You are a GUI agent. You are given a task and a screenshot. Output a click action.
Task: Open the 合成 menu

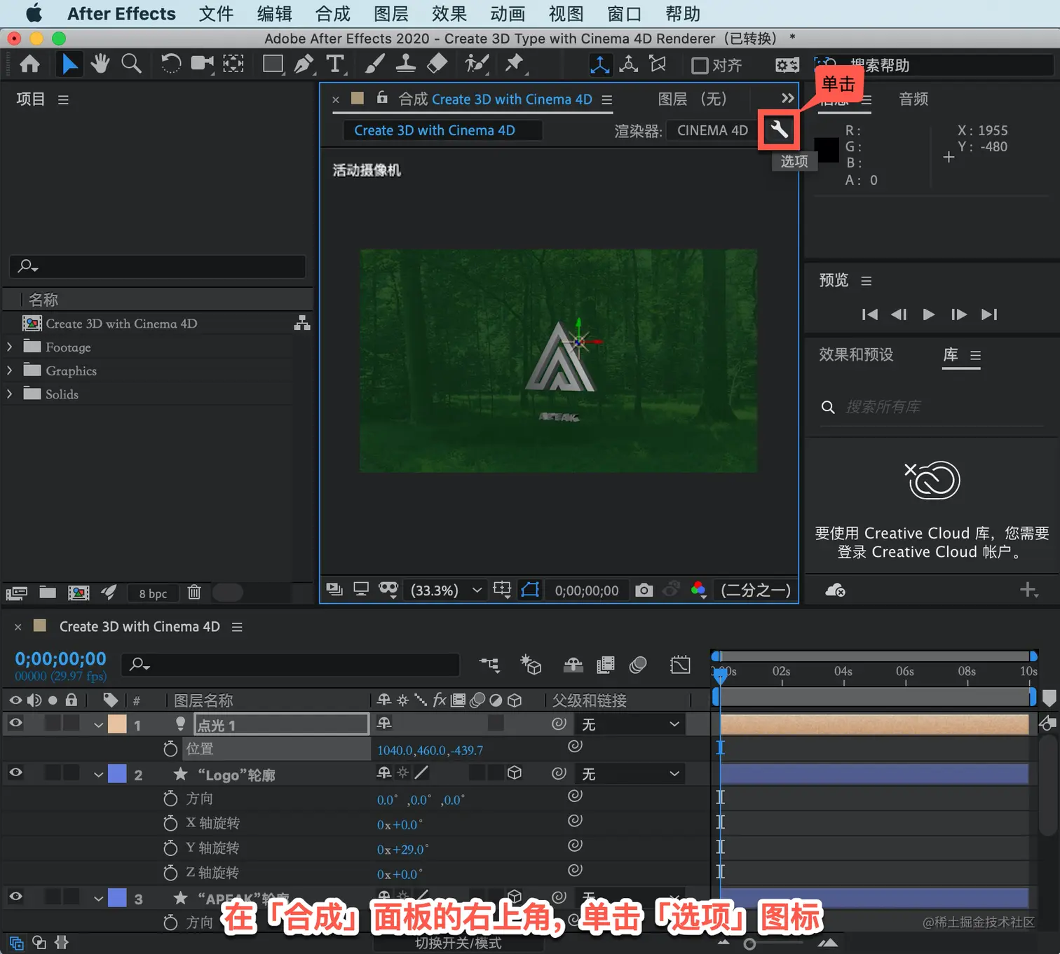(x=332, y=14)
